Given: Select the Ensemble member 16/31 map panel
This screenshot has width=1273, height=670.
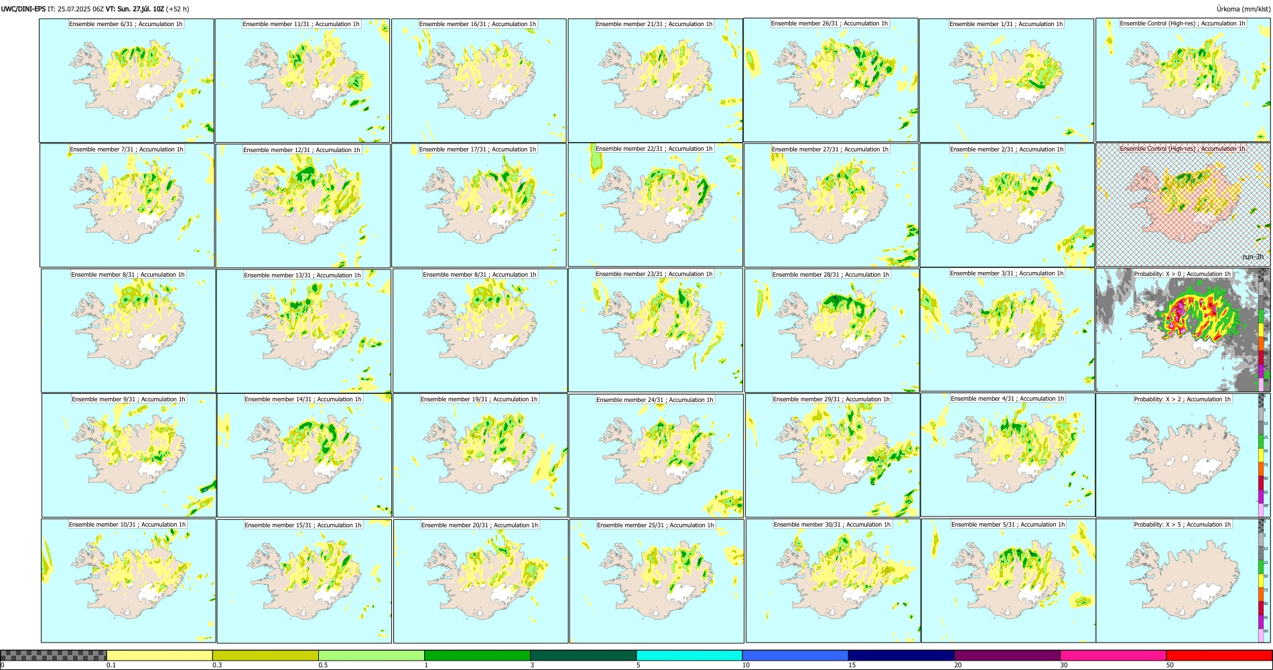Looking at the screenshot, I should pyautogui.click(x=479, y=80).
